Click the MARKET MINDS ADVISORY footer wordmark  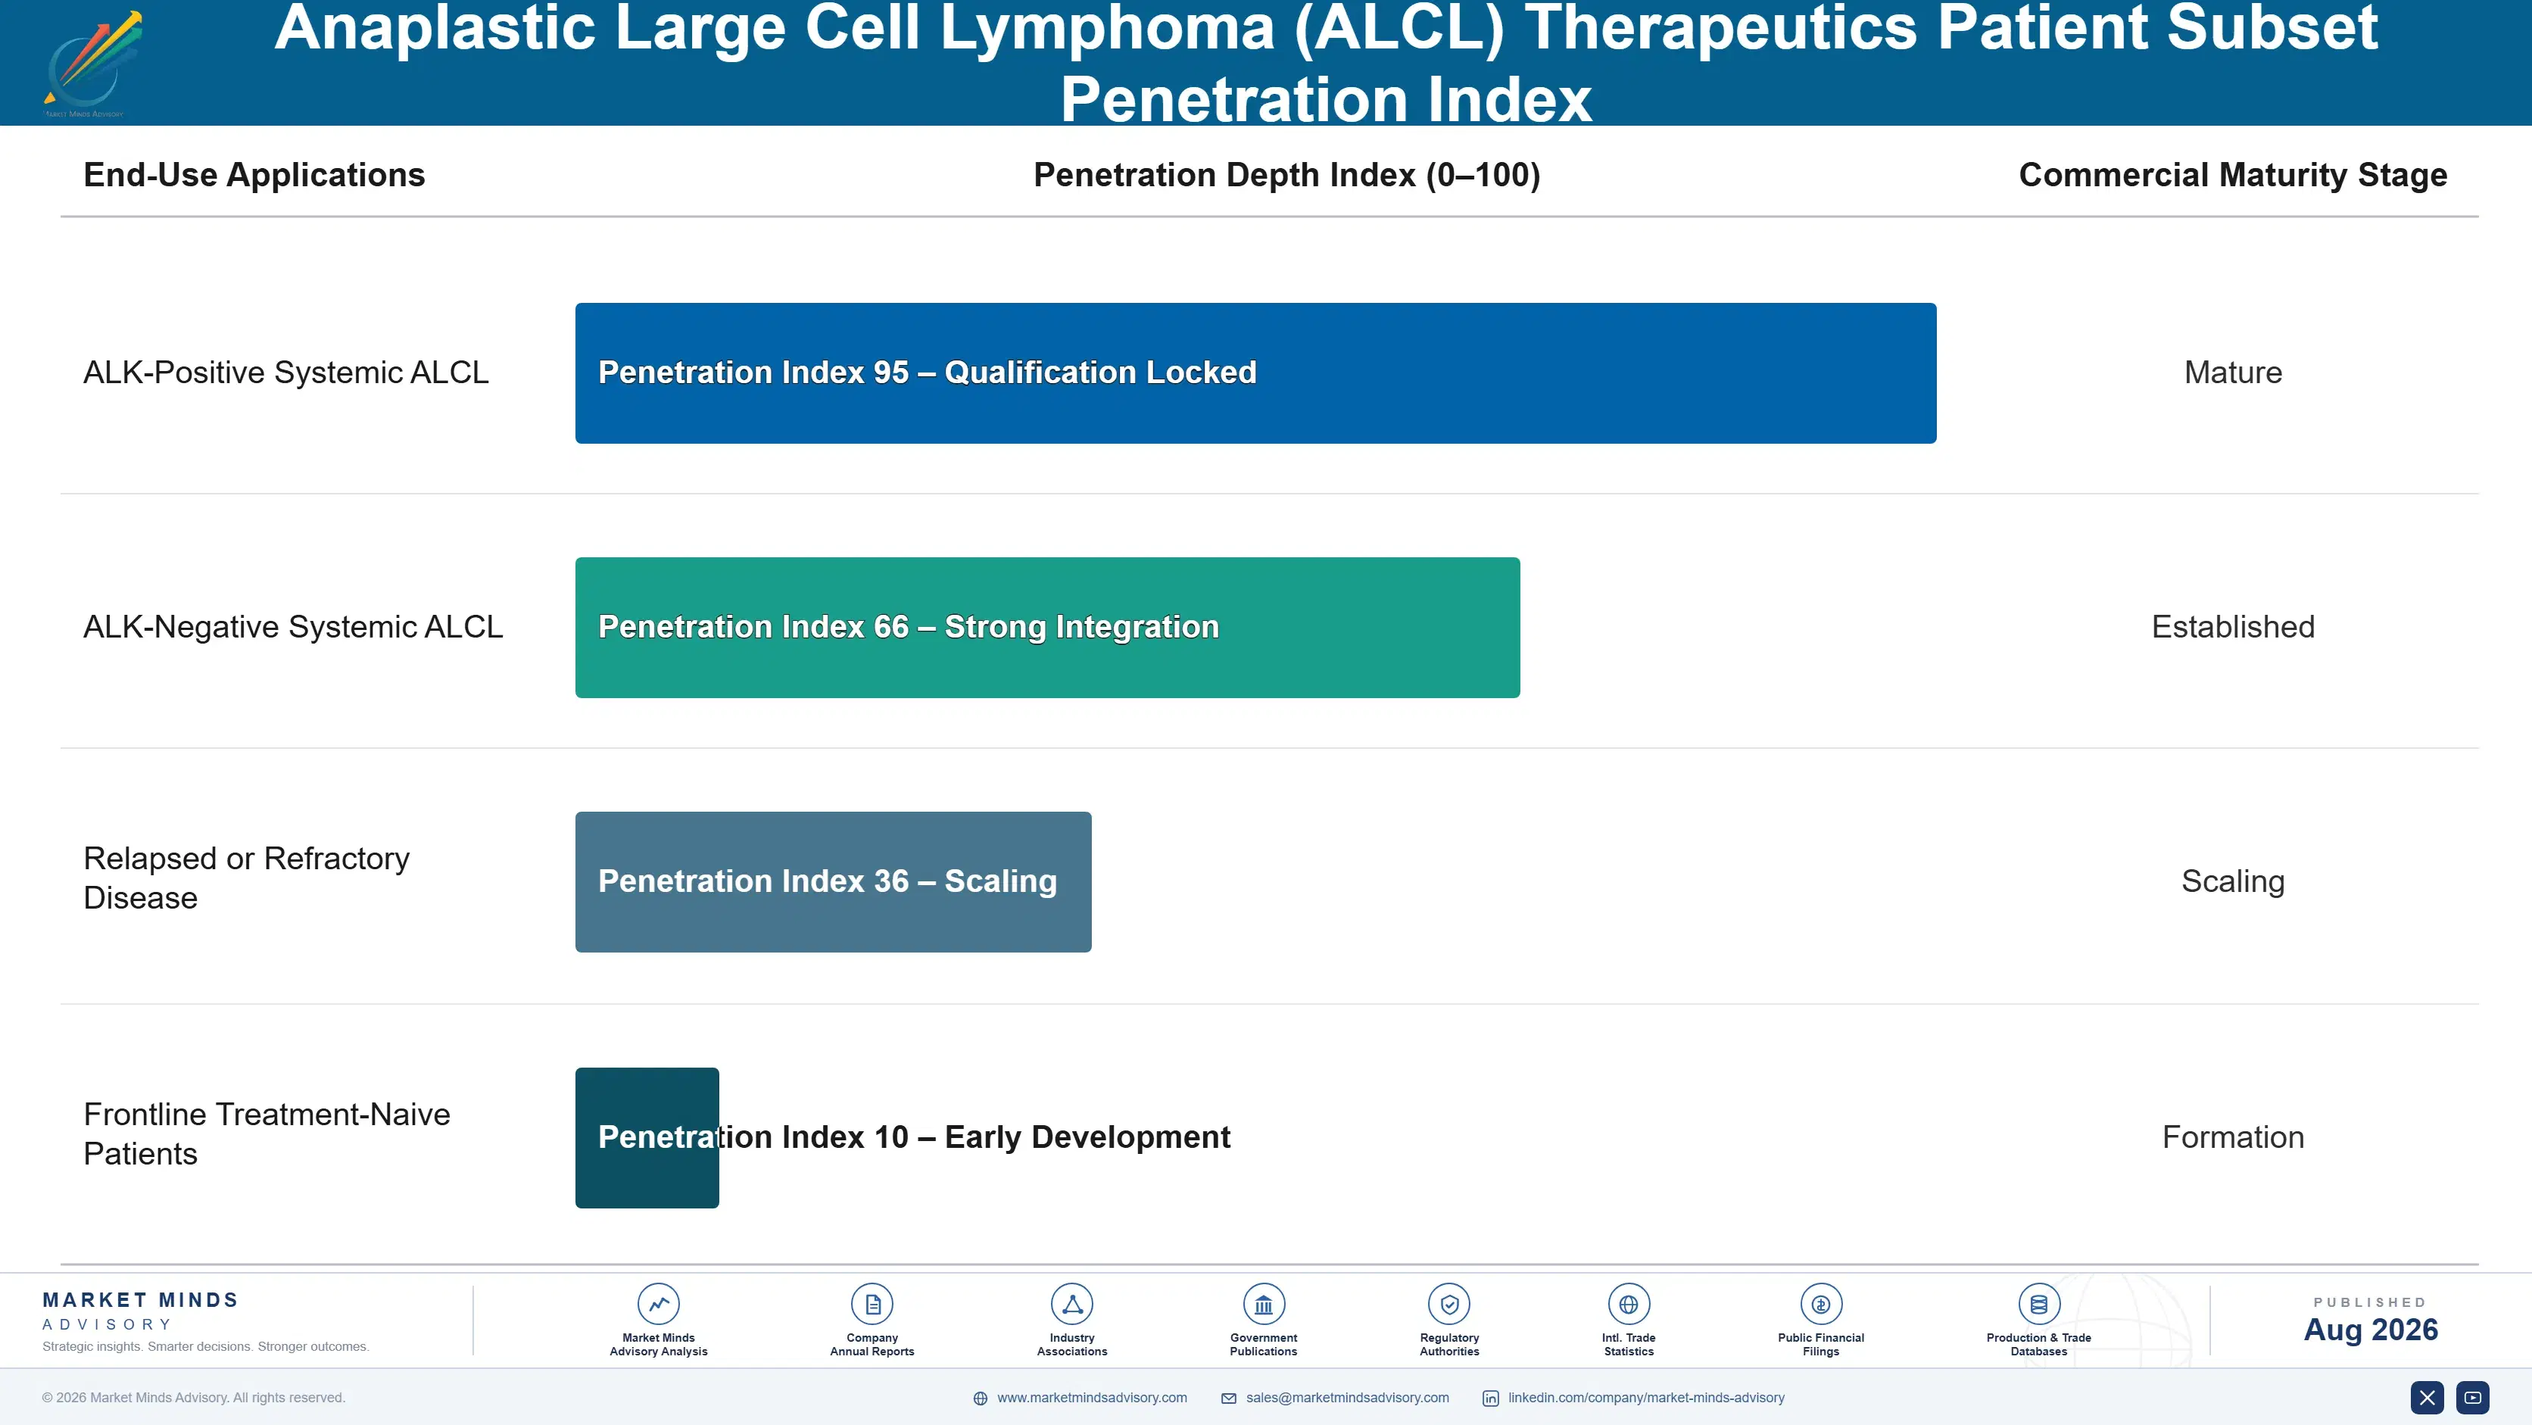tap(139, 1311)
